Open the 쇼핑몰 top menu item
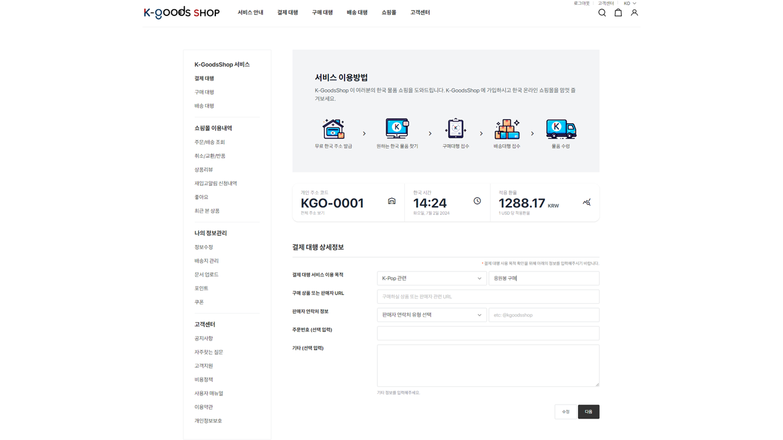The image size is (783, 440). click(388, 13)
